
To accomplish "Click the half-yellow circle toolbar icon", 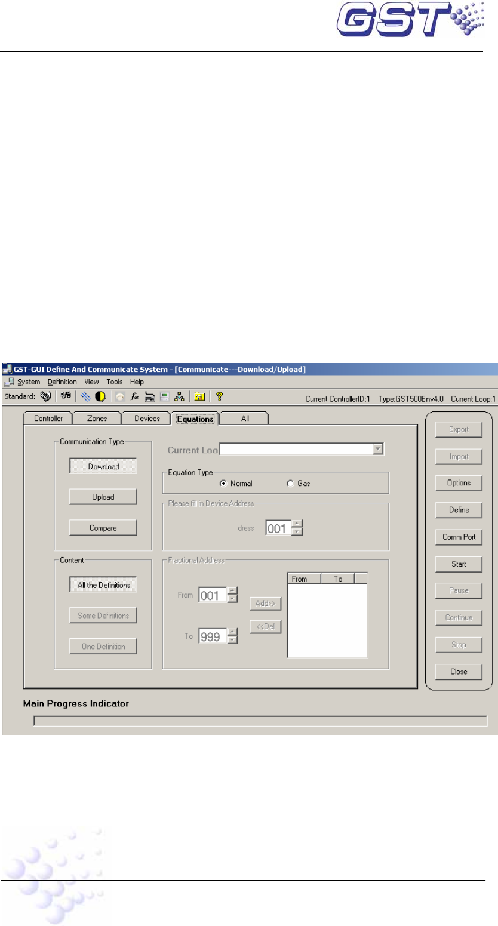I will [x=100, y=396].
